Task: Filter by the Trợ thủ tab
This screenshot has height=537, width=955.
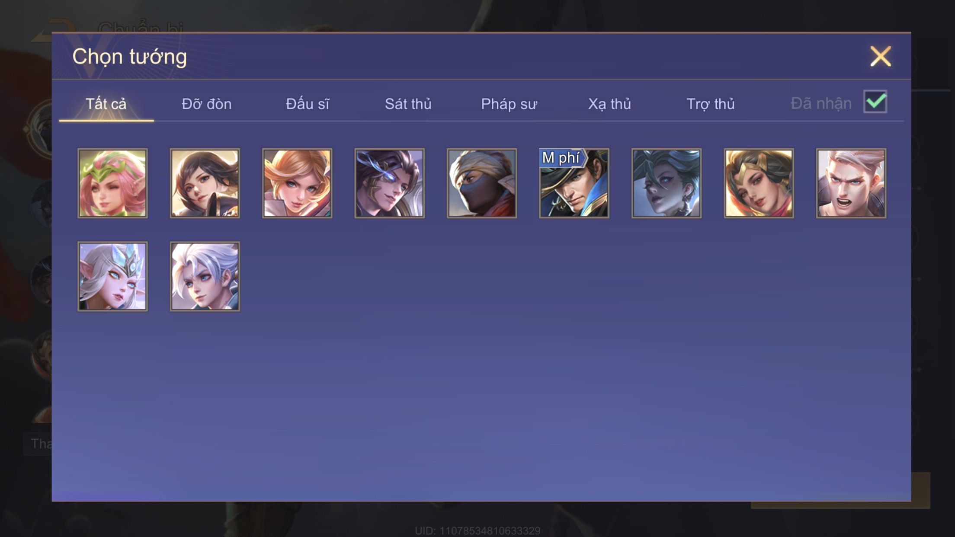Action: 710,104
